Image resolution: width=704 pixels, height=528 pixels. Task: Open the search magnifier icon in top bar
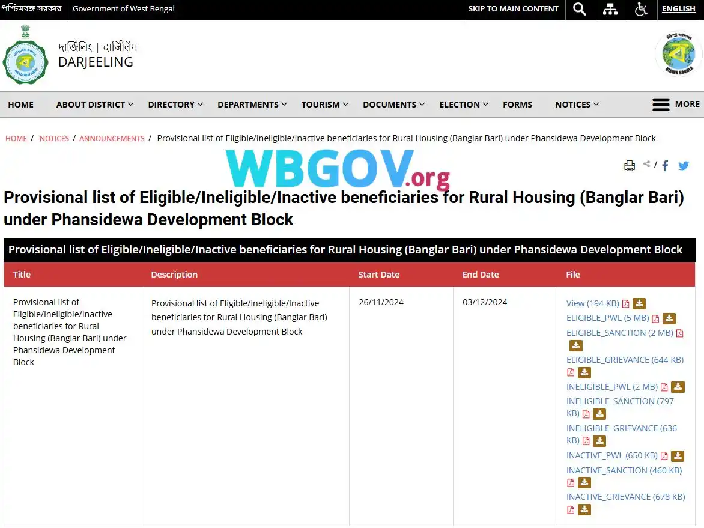click(x=580, y=9)
